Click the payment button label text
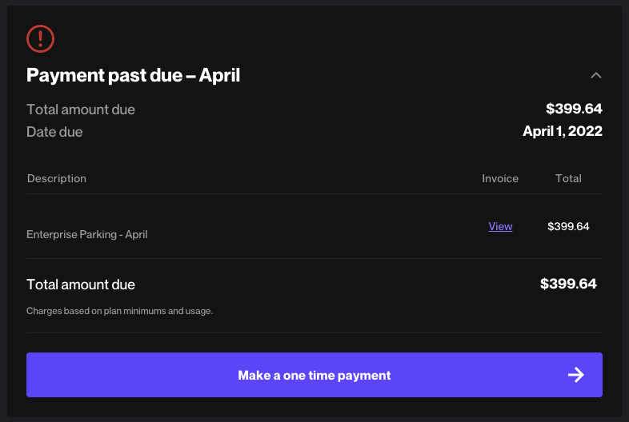The image size is (629, 422). [x=314, y=376]
